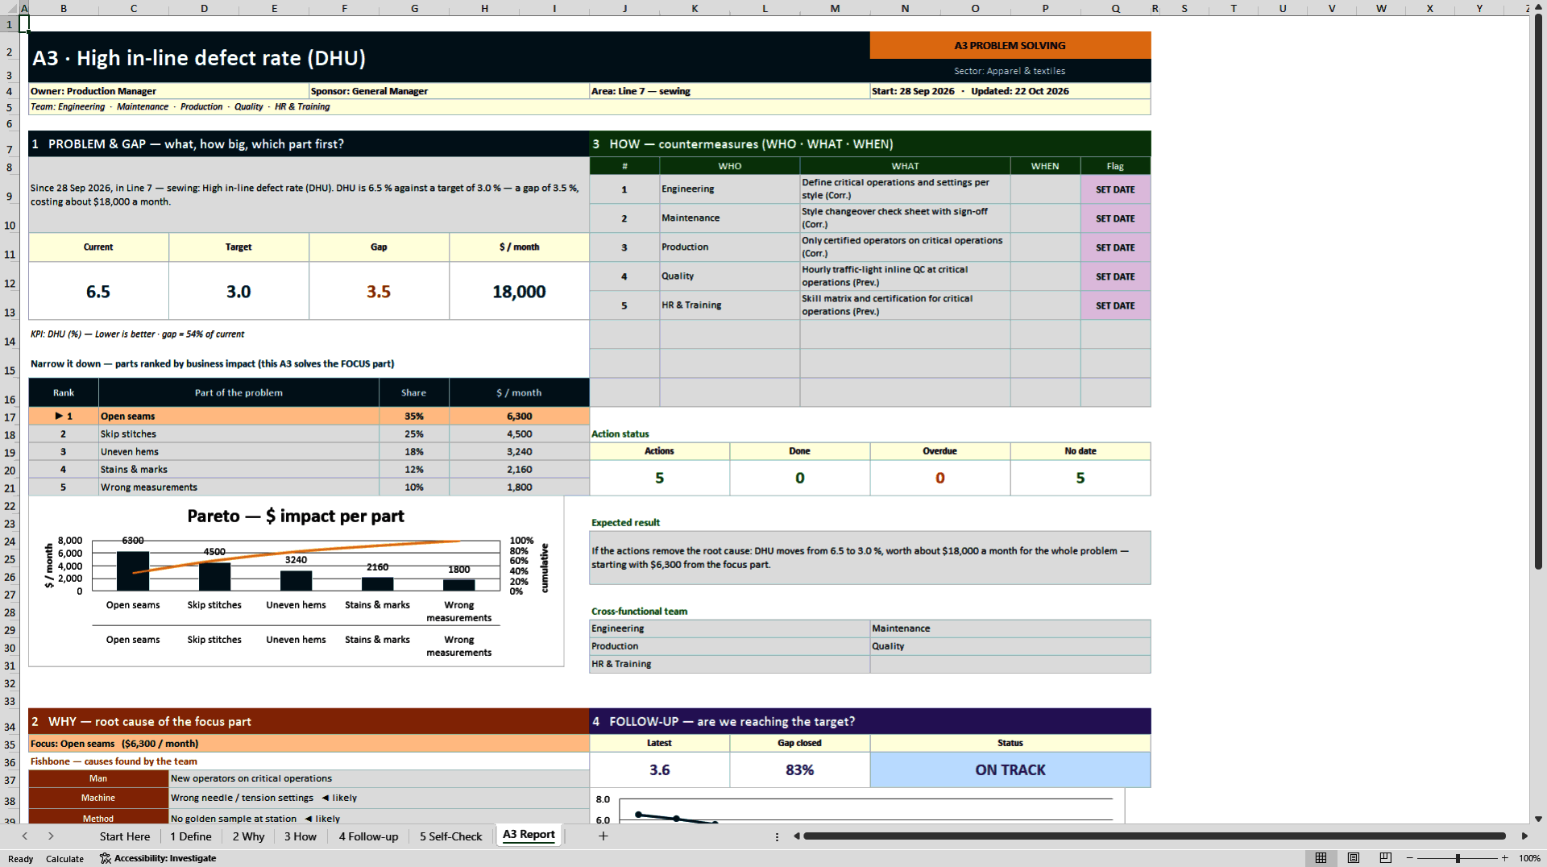Click Calculate in status bar
This screenshot has height=867, width=1547.
(64, 859)
